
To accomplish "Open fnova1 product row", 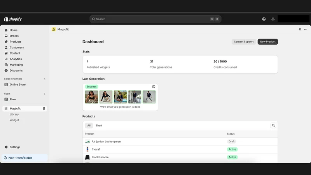I will [180, 149].
